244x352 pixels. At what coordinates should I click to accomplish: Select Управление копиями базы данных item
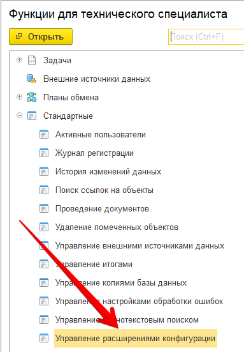121,283
